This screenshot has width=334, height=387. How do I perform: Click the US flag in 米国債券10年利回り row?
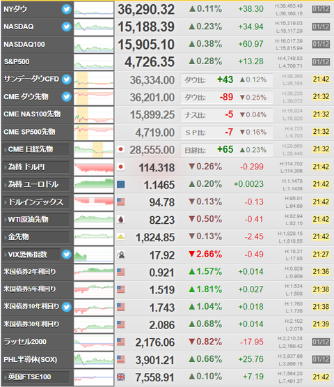[120, 307]
